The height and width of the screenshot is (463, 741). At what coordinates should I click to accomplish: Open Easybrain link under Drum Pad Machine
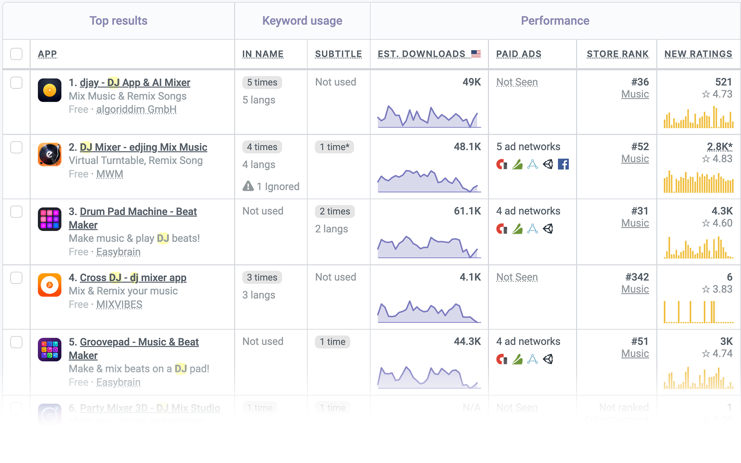tap(118, 252)
